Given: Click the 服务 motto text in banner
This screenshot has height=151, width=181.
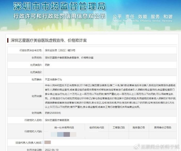Looking at the screenshot, I should point(155,17).
